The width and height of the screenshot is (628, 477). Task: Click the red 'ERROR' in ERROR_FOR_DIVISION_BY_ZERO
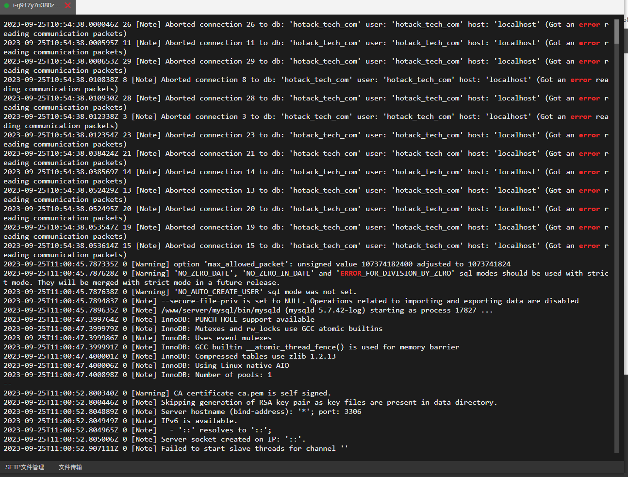(x=351, y=273)
